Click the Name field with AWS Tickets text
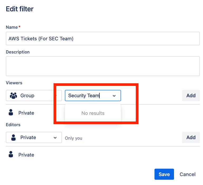This screenshot has height=185, width=203. [103, 38]
